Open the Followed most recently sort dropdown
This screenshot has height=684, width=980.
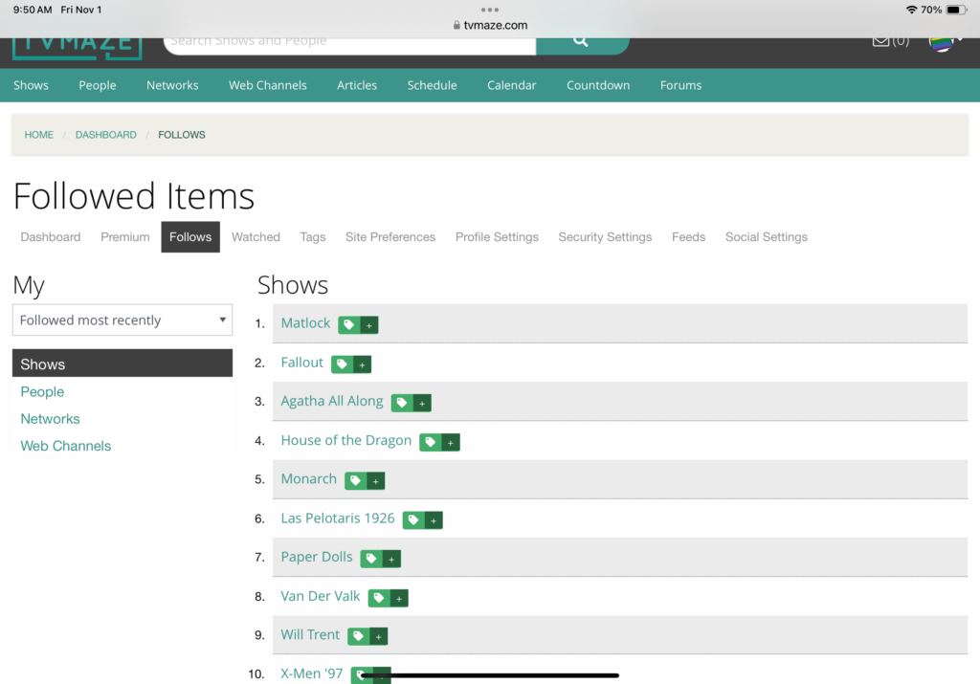(x=122, y=320)
